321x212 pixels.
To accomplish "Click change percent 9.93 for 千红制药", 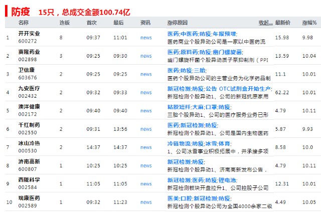I will tap(307, 129).
